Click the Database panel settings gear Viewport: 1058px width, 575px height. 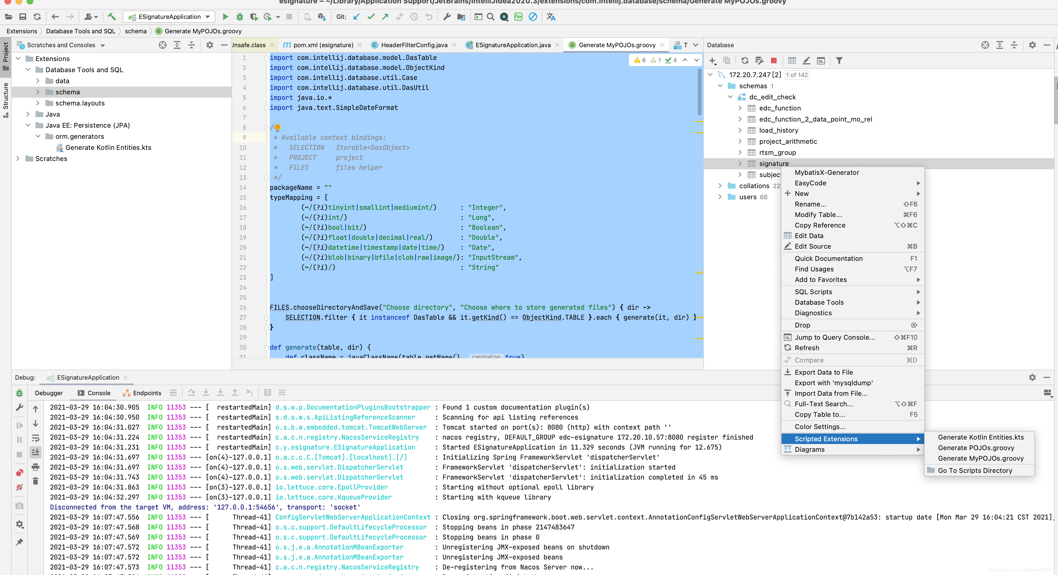click(x=1032, y=45)
